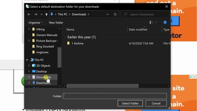Open the Help button
This screenshot has height=111, width=197.
pyautogui.click(x=165, y=23)
